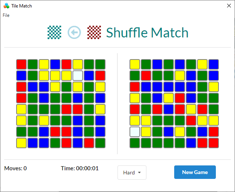Click the dark red checkerboard icon
Image resolution: width=235 pixels, height=192 pixels.
[x=94, y=33]
